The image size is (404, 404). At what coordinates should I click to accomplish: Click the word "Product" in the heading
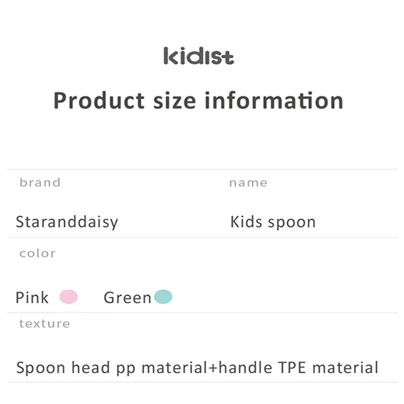coord(99,101)
